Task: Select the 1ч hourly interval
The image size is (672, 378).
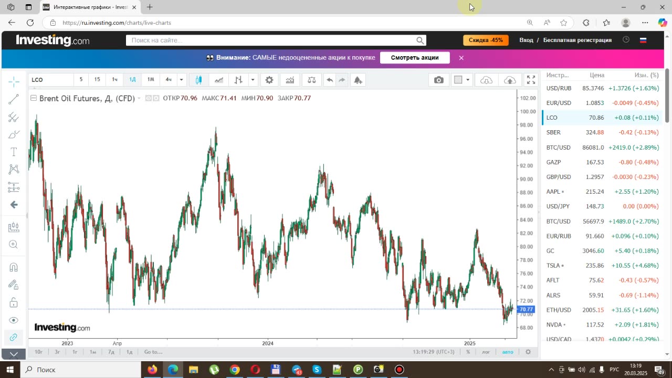Action: tap(115, 79)
